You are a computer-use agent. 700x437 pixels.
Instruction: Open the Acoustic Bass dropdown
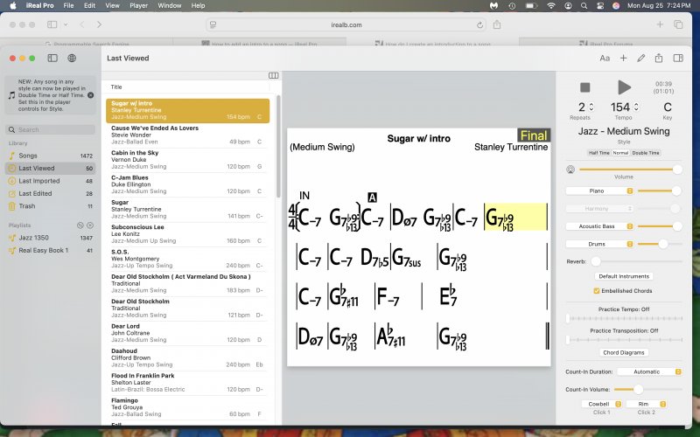tap(598, 226)
